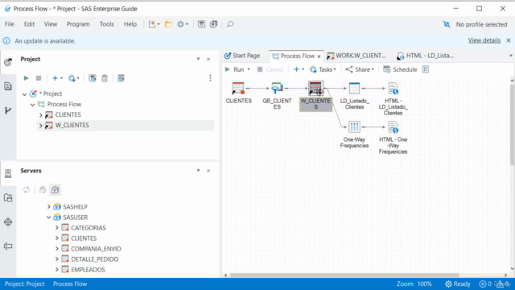Select the HTML - LD_Listado_Clientes result node
This screenshot has height=290, width=515.
click(x=393, y=99)
